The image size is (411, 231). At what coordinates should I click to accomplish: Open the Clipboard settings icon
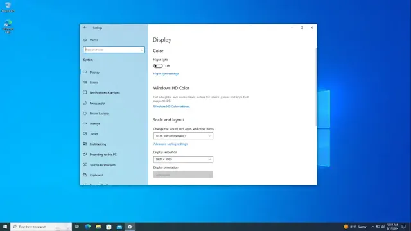[85, 175]
